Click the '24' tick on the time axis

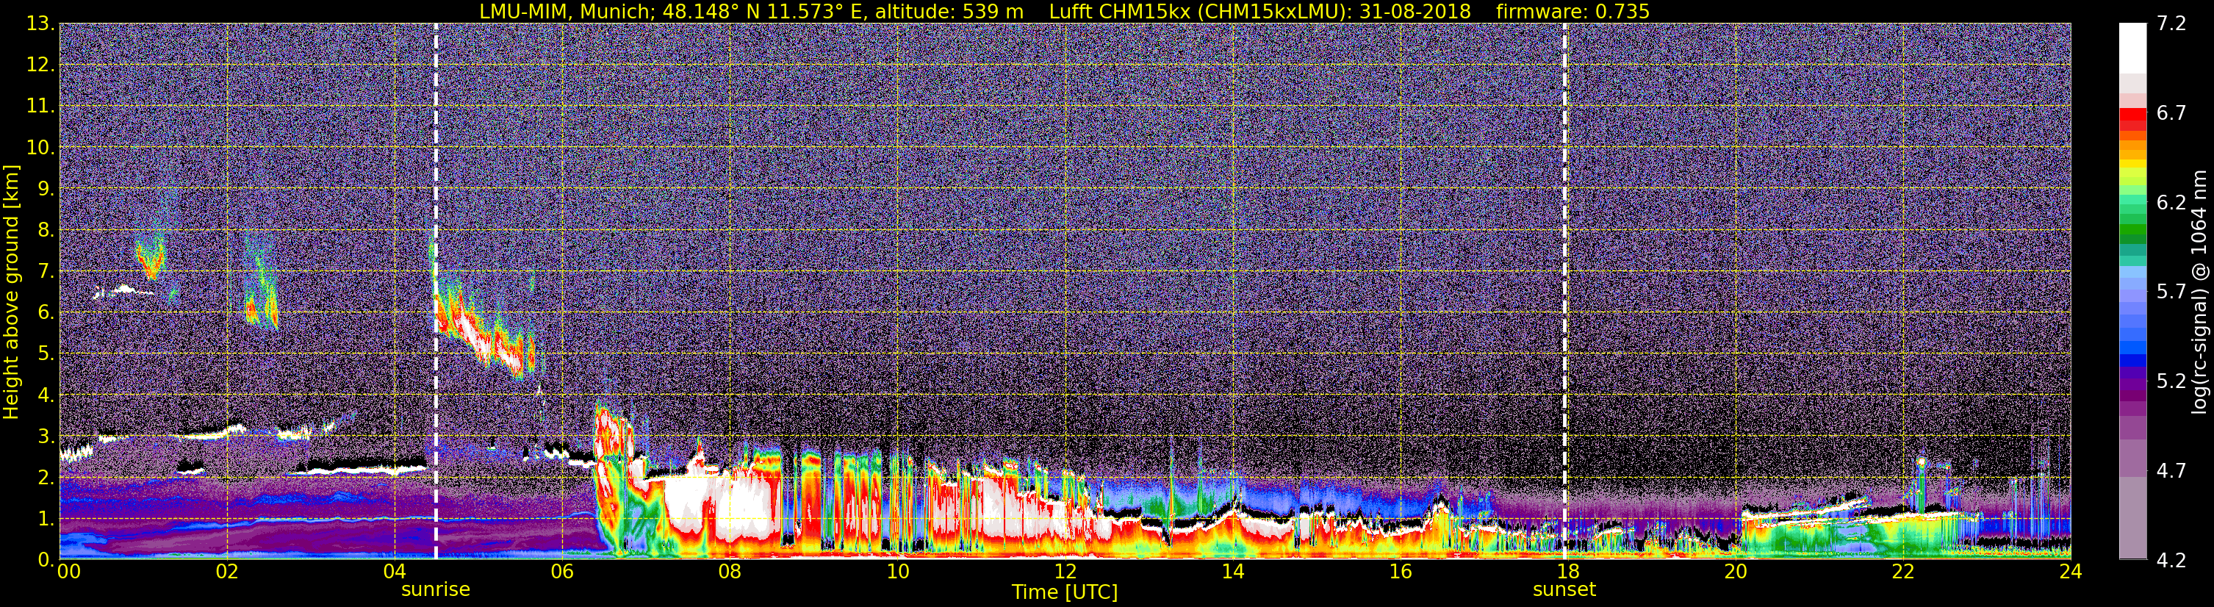tap(2071, 572)
